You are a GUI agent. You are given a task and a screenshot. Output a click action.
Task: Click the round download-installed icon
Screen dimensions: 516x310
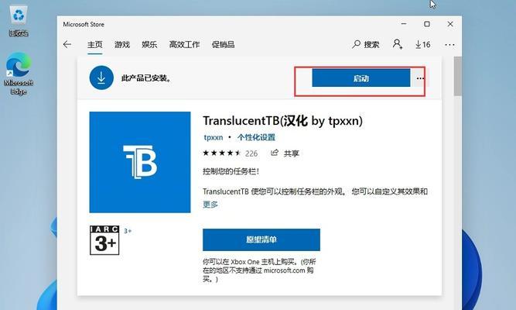coord(101,77)
